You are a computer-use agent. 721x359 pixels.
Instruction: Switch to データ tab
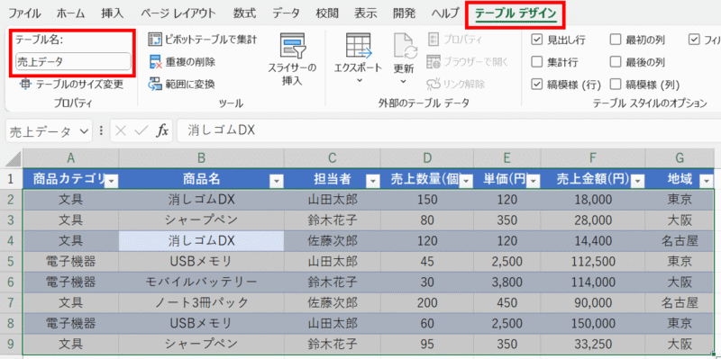(286, 13)
